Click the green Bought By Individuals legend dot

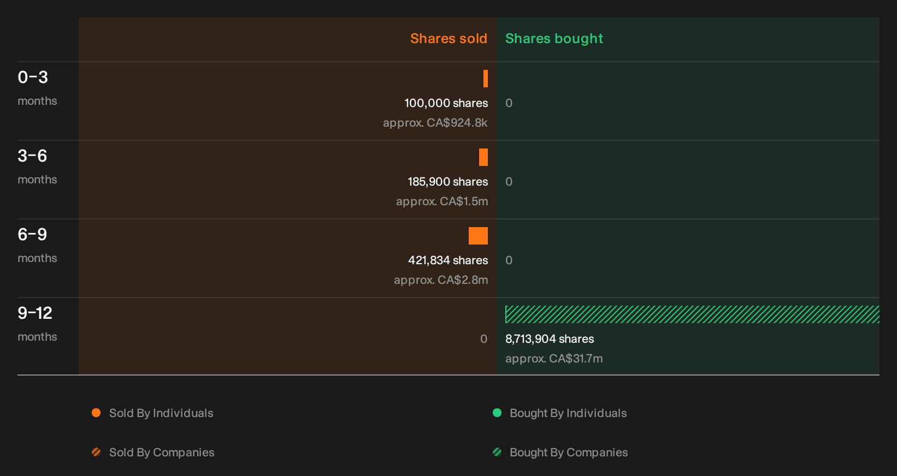tap(497, 413)
